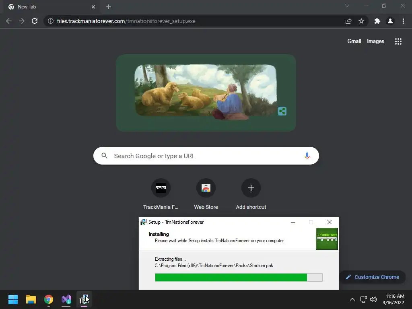412x309 pixels.
Task: Share the Google Doodle
Action: [282, 111]
